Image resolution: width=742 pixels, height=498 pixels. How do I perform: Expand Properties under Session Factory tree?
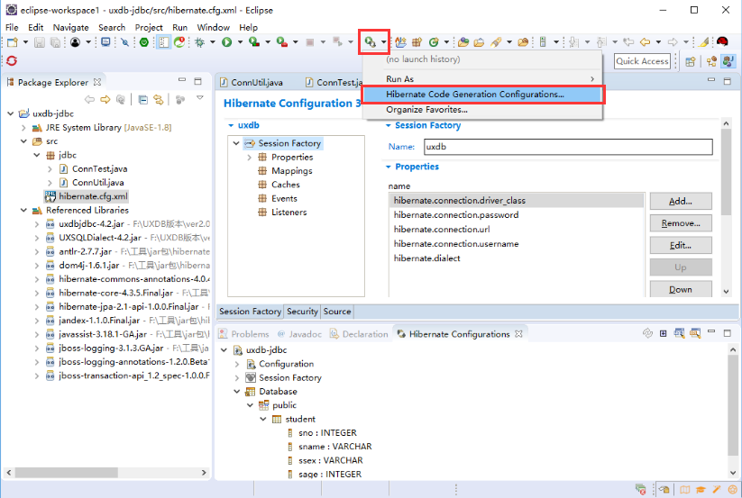[x=250, y=158]
